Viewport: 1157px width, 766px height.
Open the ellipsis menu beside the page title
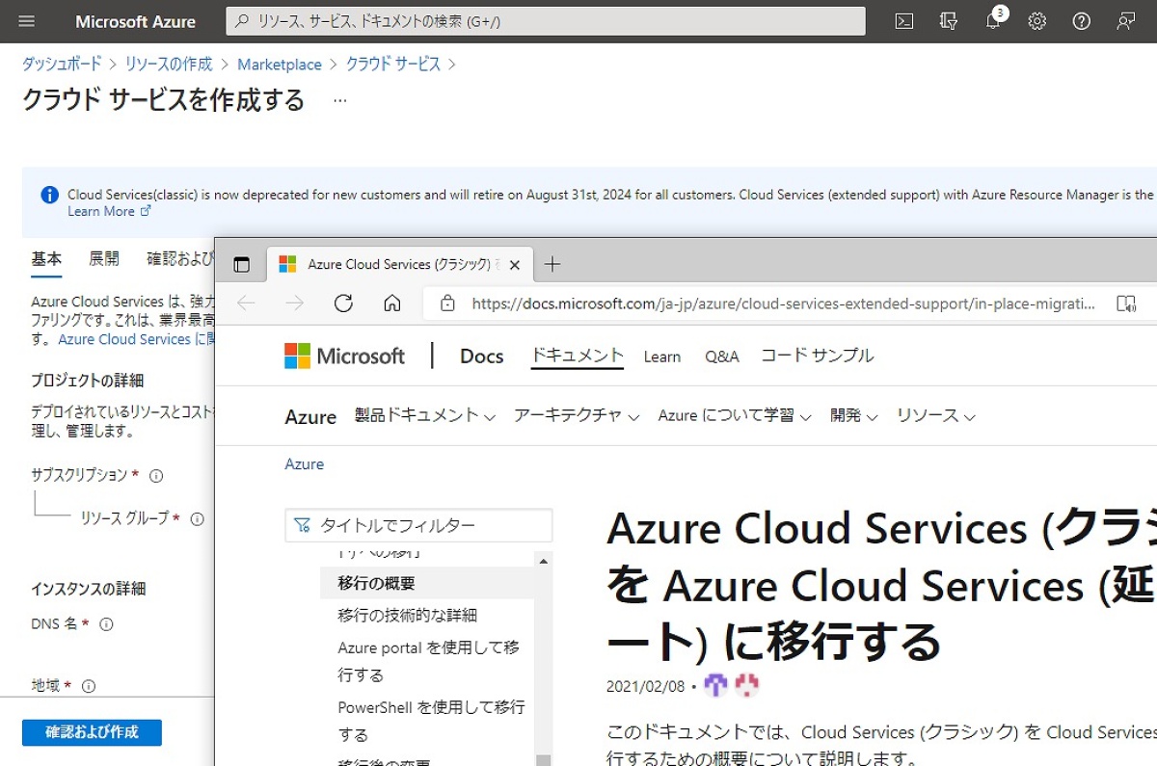[x=339, y=100]
